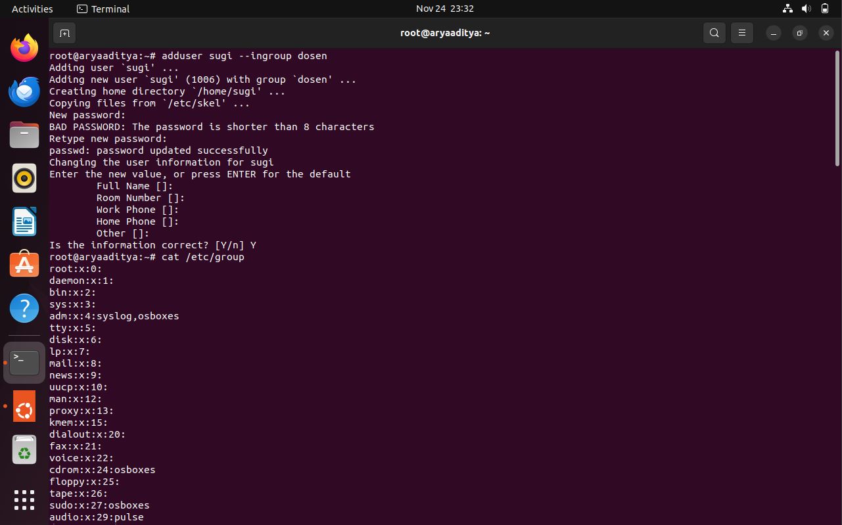Open LibreOffice Writer from dock
Screen dimensions: 842x525
tap(24, 221)
